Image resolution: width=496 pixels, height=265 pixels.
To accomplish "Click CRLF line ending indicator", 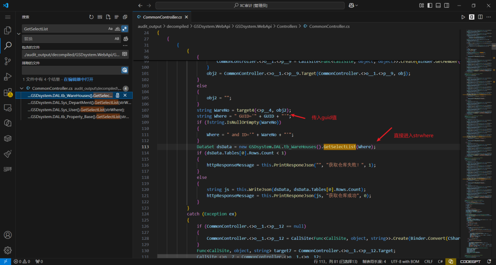I will pyautogui.click(x=428, y=261).
